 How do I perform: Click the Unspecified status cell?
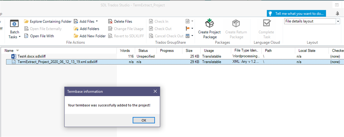point(146,56)
